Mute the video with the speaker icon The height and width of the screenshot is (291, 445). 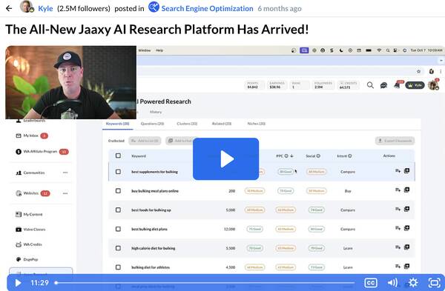tap(392, 283)
